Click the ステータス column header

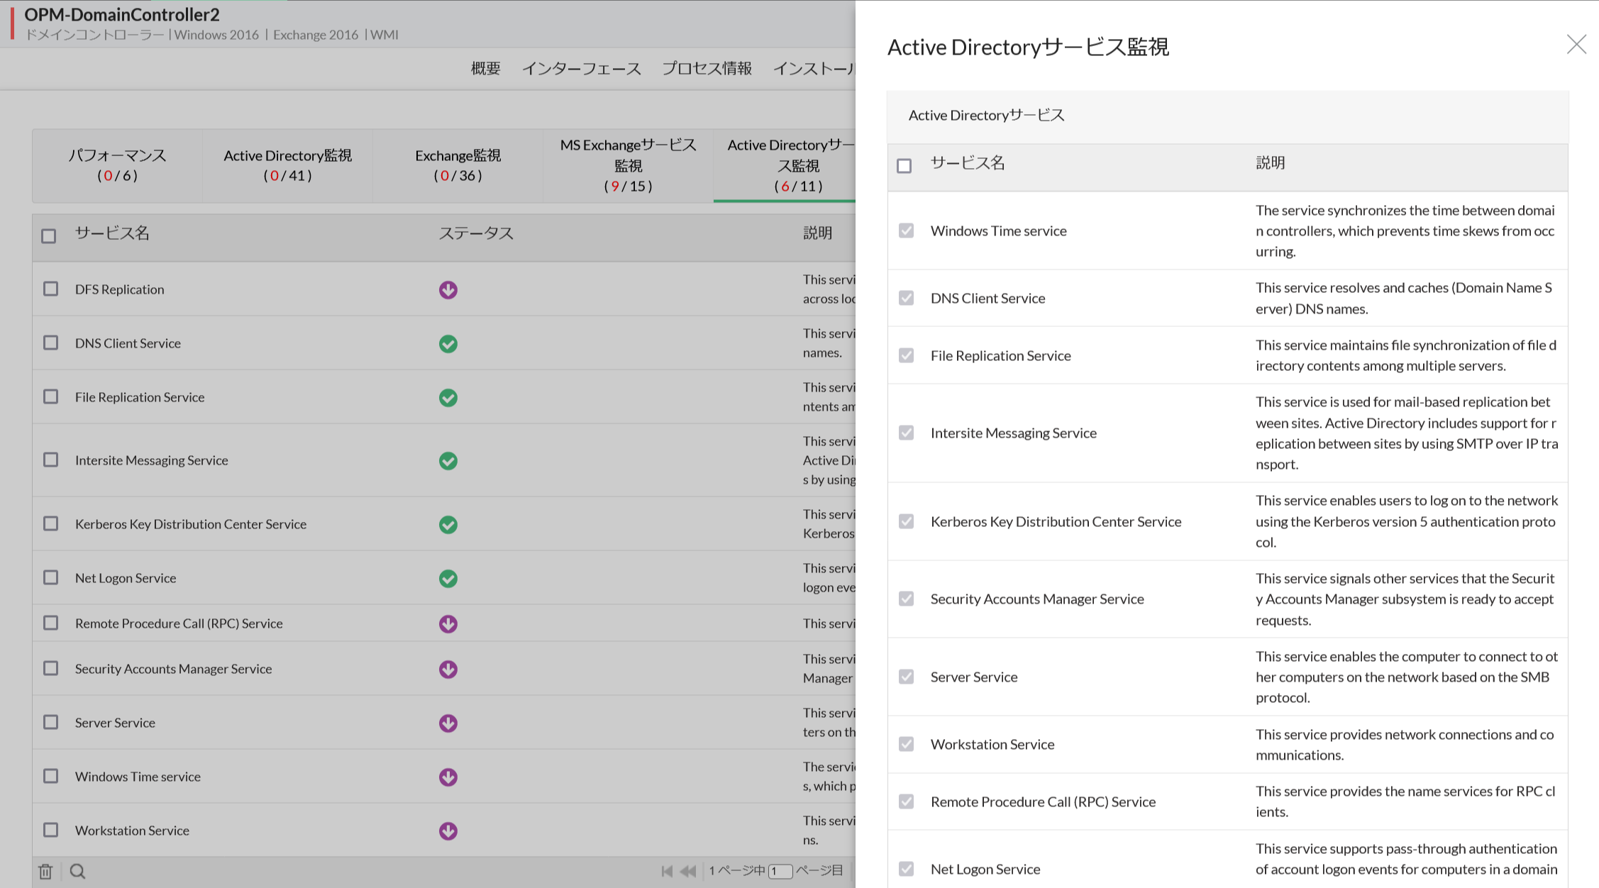click(x=476, y=233)
